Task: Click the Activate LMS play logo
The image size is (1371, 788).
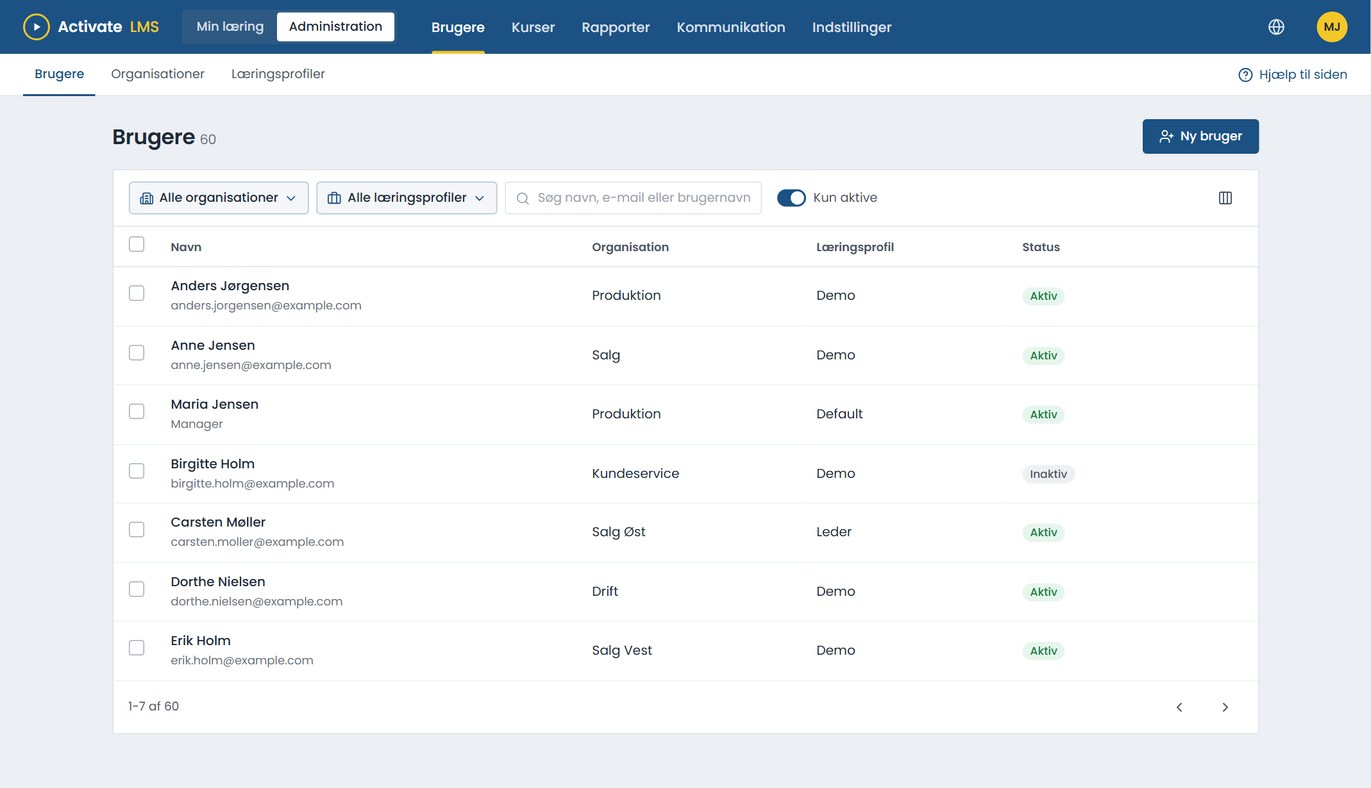Action: (x=37, y=27)
